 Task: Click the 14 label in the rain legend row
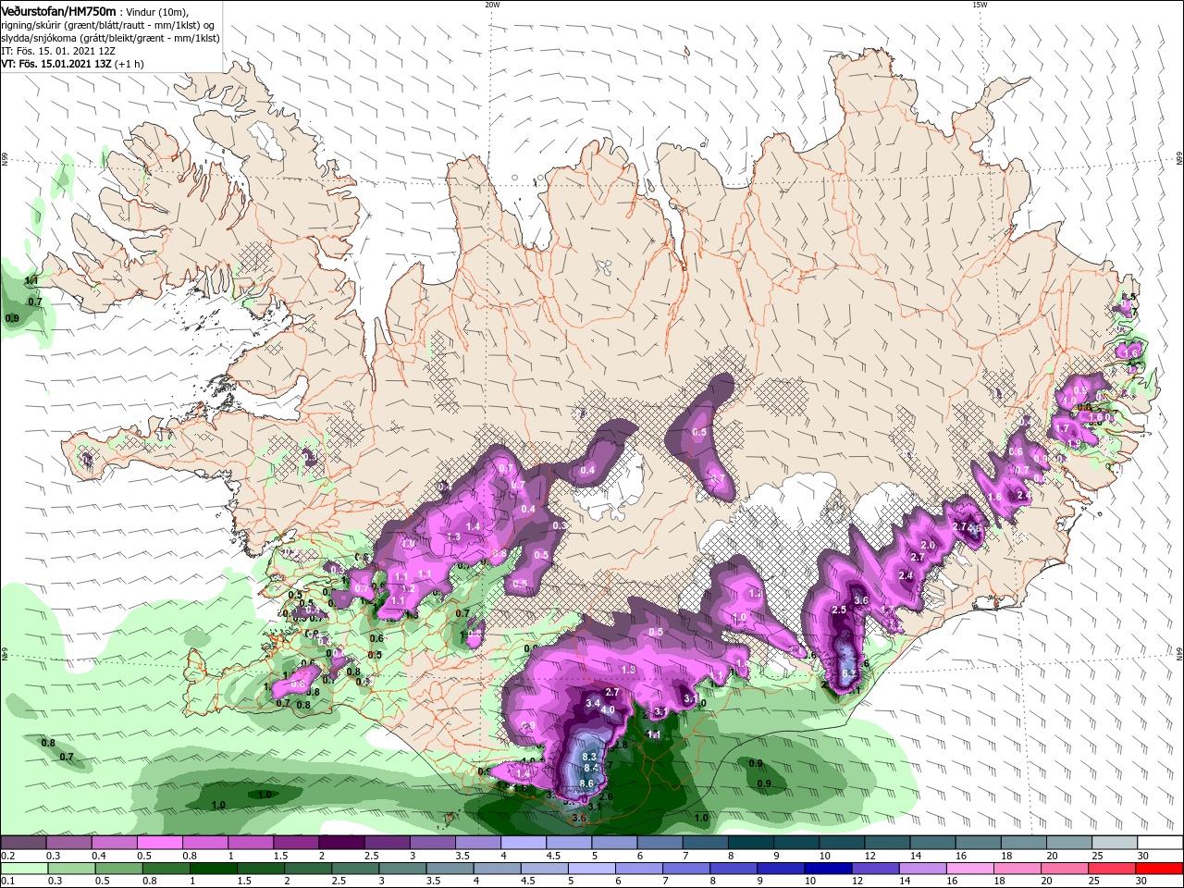(x=904, y=881)
